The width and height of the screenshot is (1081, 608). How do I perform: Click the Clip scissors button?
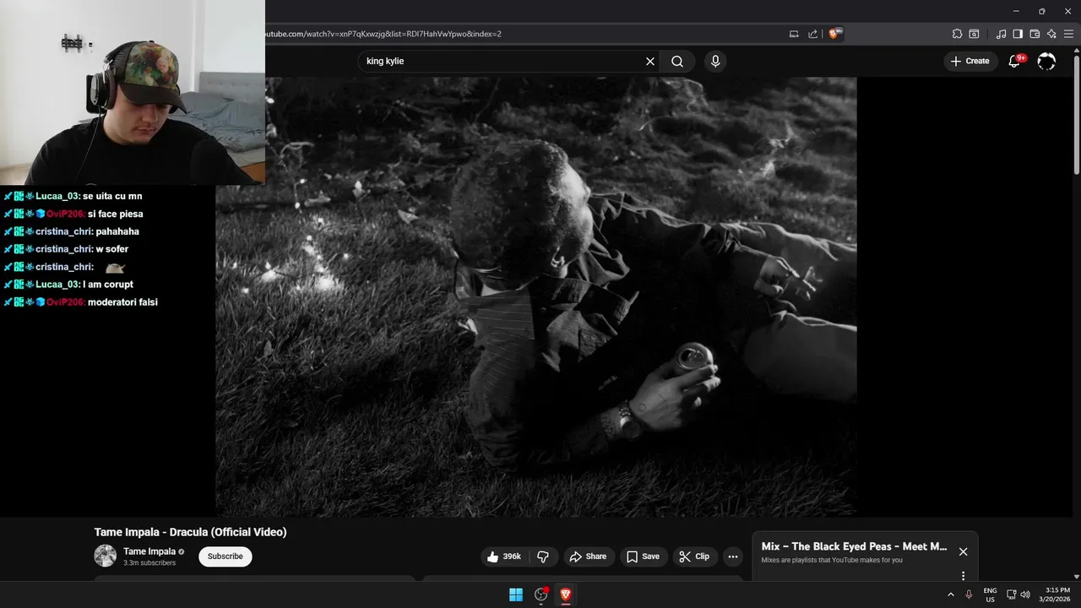tap(695, 556)
